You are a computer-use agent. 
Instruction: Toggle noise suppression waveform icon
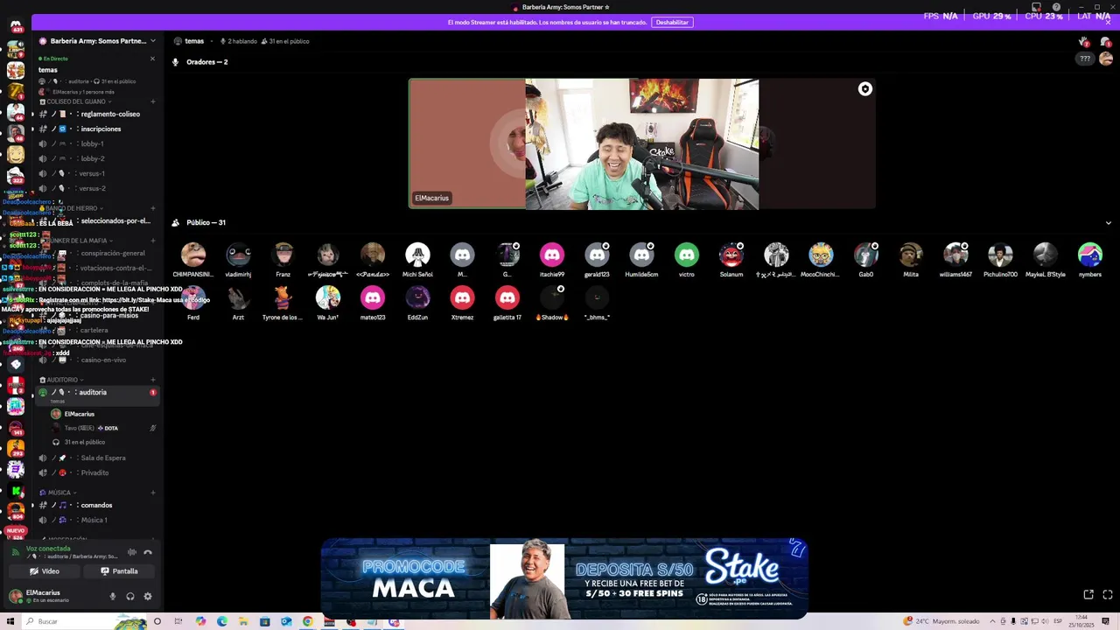tap(132, 552)
